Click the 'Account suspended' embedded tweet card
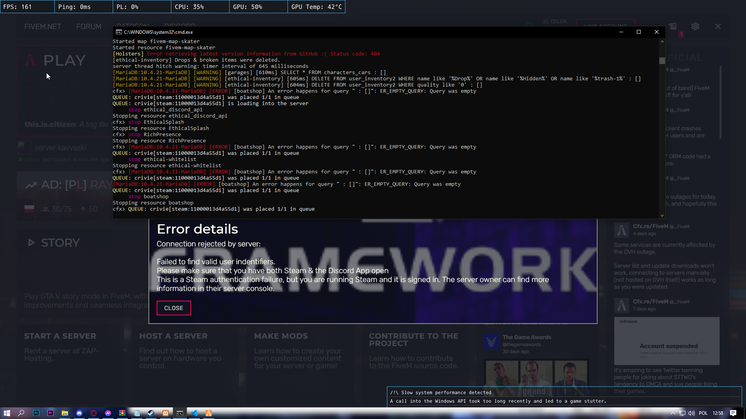This screenshot has width=746, height=419. click(667, 341)
